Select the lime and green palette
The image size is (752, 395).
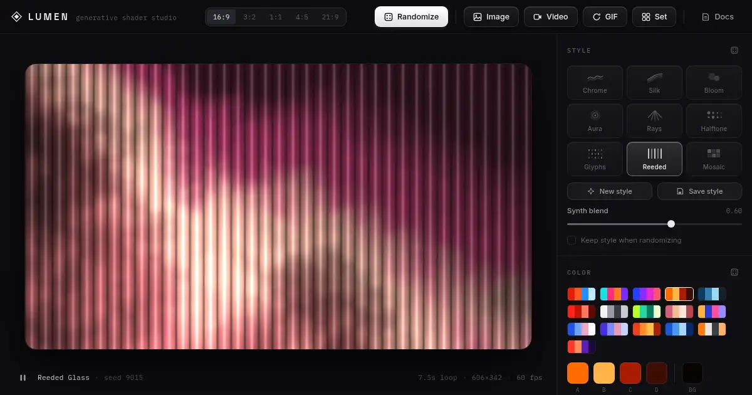point(647,312)
